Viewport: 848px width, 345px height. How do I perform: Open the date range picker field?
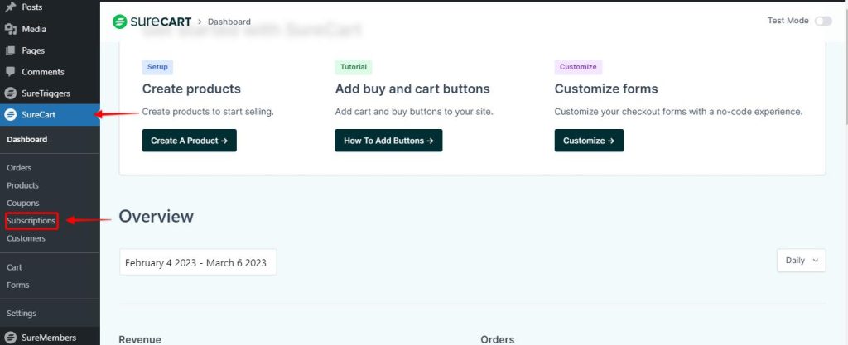click(x=197, y=262)
